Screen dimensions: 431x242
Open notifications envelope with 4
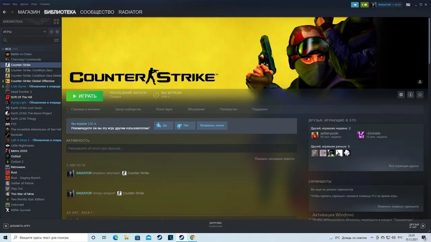(365, 5)
